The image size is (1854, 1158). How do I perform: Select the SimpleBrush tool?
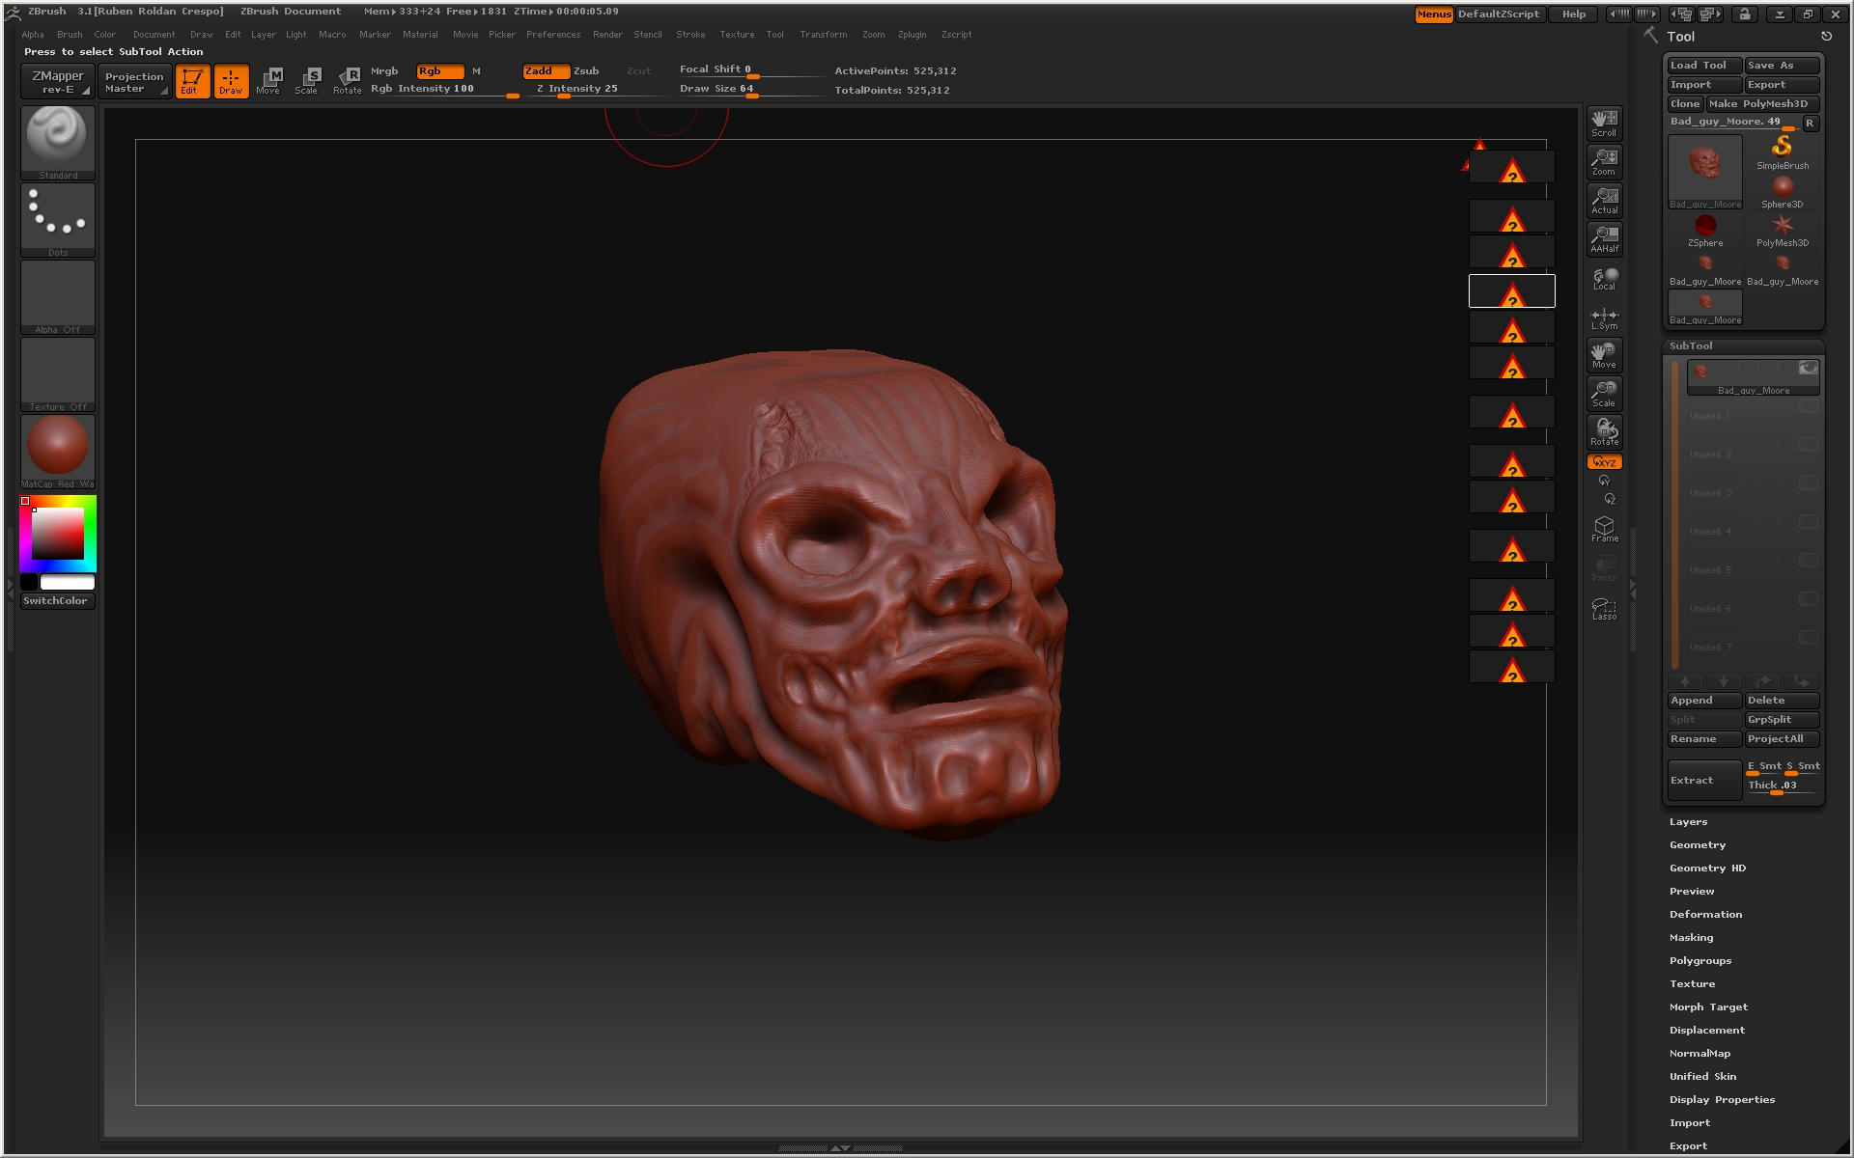click(1782, 152)
